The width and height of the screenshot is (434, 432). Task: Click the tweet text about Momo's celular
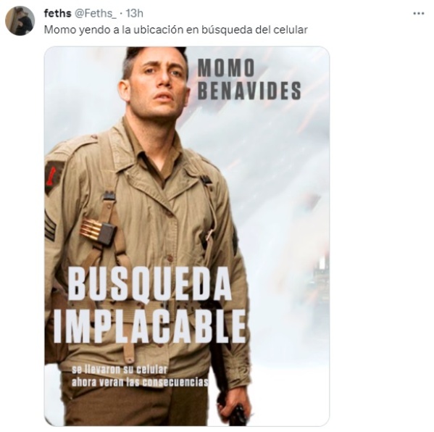click(176, 30)
